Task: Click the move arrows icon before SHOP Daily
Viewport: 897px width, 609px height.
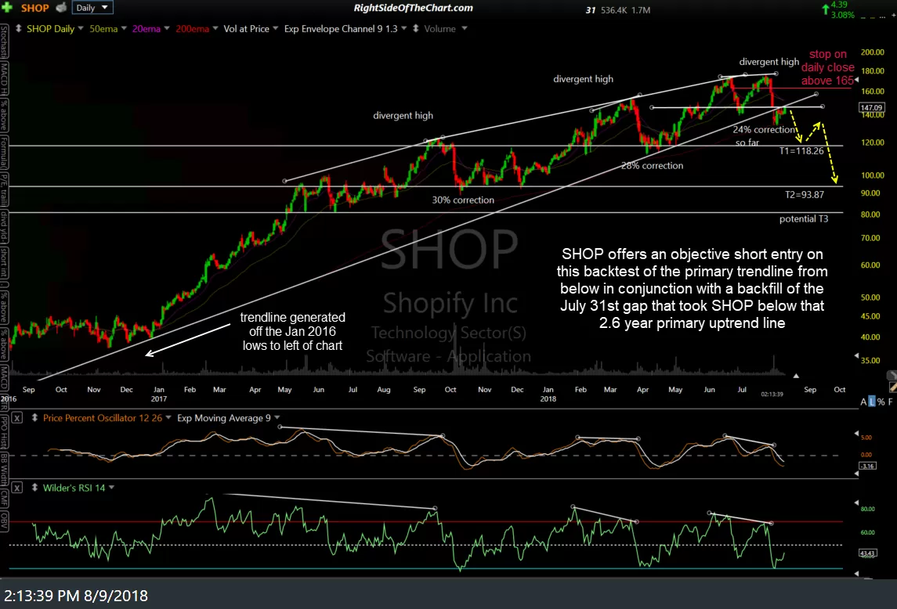Action: point(18,28)
